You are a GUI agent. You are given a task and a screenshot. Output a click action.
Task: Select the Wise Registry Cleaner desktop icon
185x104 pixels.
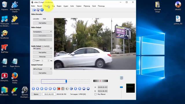tap(15, 7)
